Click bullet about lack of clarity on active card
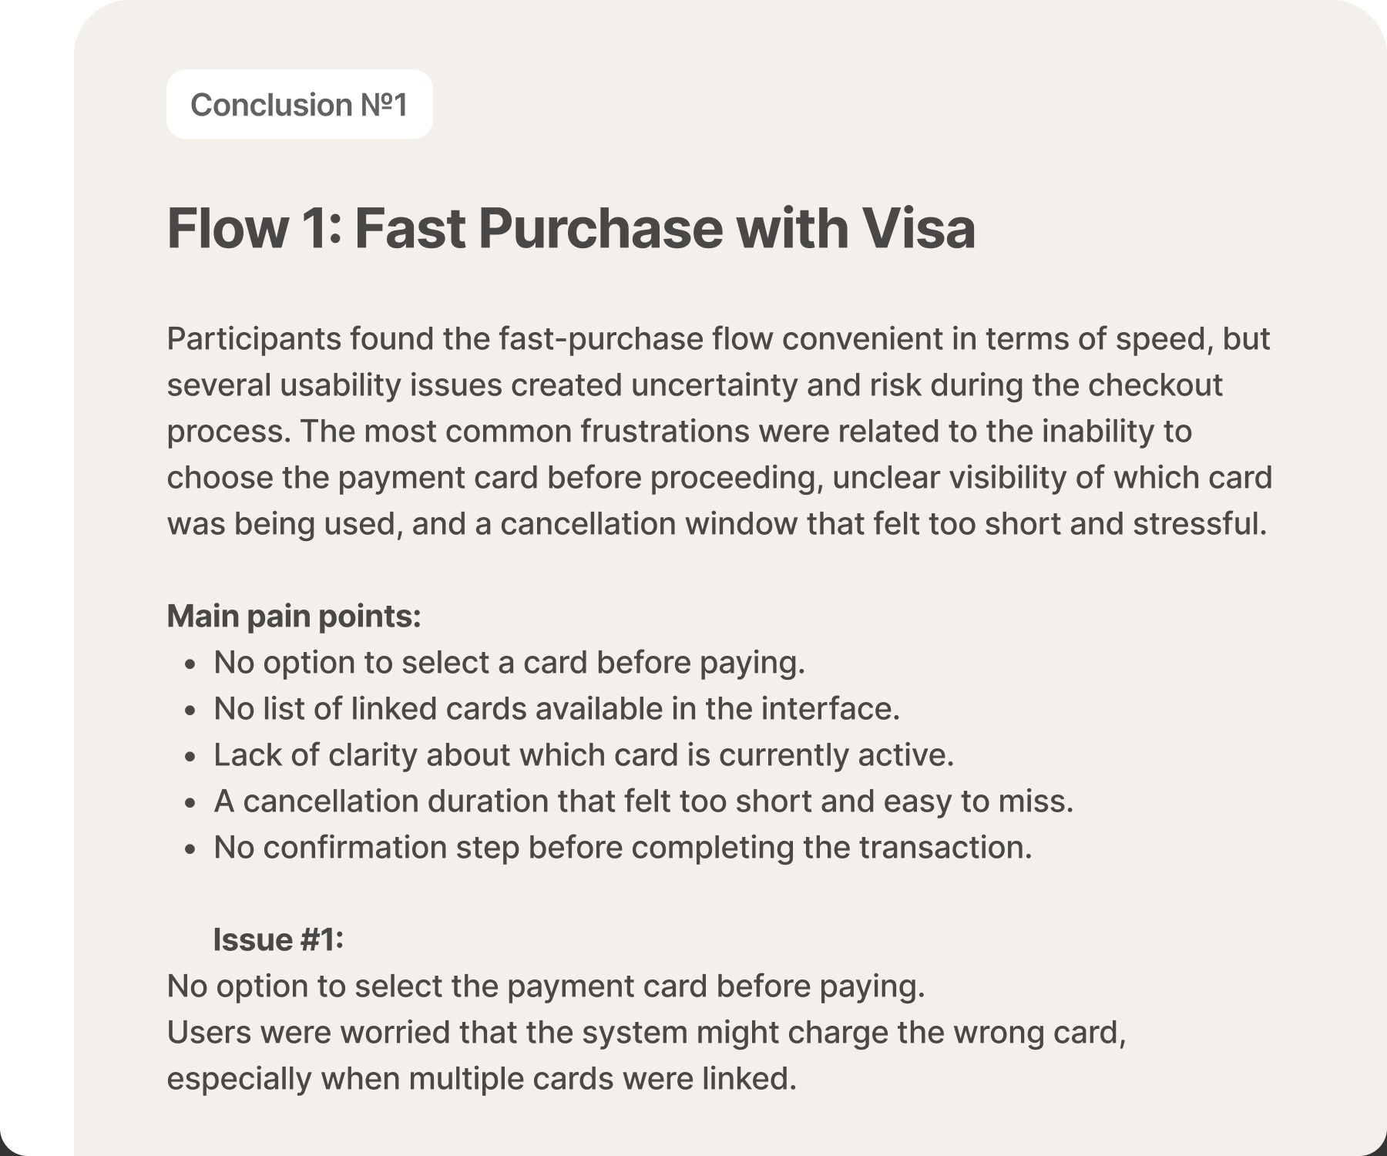Image resolution: width=1387 pixels, height=1156 pixels. pos(583,755)
